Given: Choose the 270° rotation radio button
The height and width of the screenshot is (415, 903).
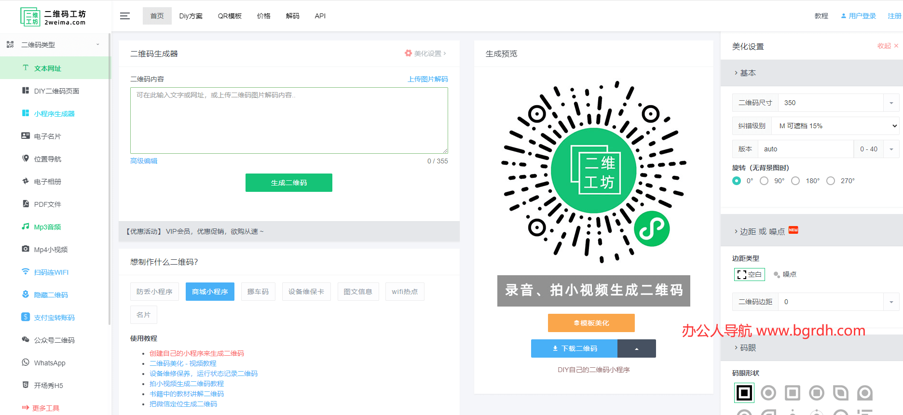Looking at the screenshot, I should 831,181.
